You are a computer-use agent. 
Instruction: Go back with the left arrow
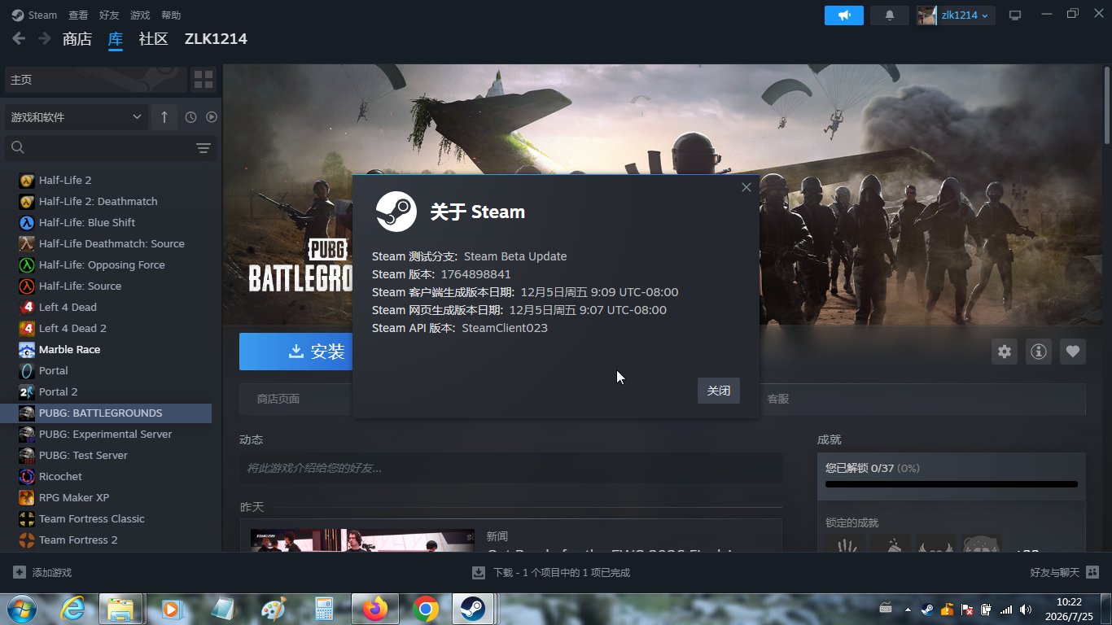tap(19, 38)
